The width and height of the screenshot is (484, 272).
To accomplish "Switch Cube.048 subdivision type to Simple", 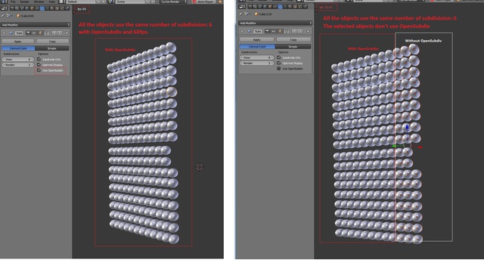I will [52, 48].
